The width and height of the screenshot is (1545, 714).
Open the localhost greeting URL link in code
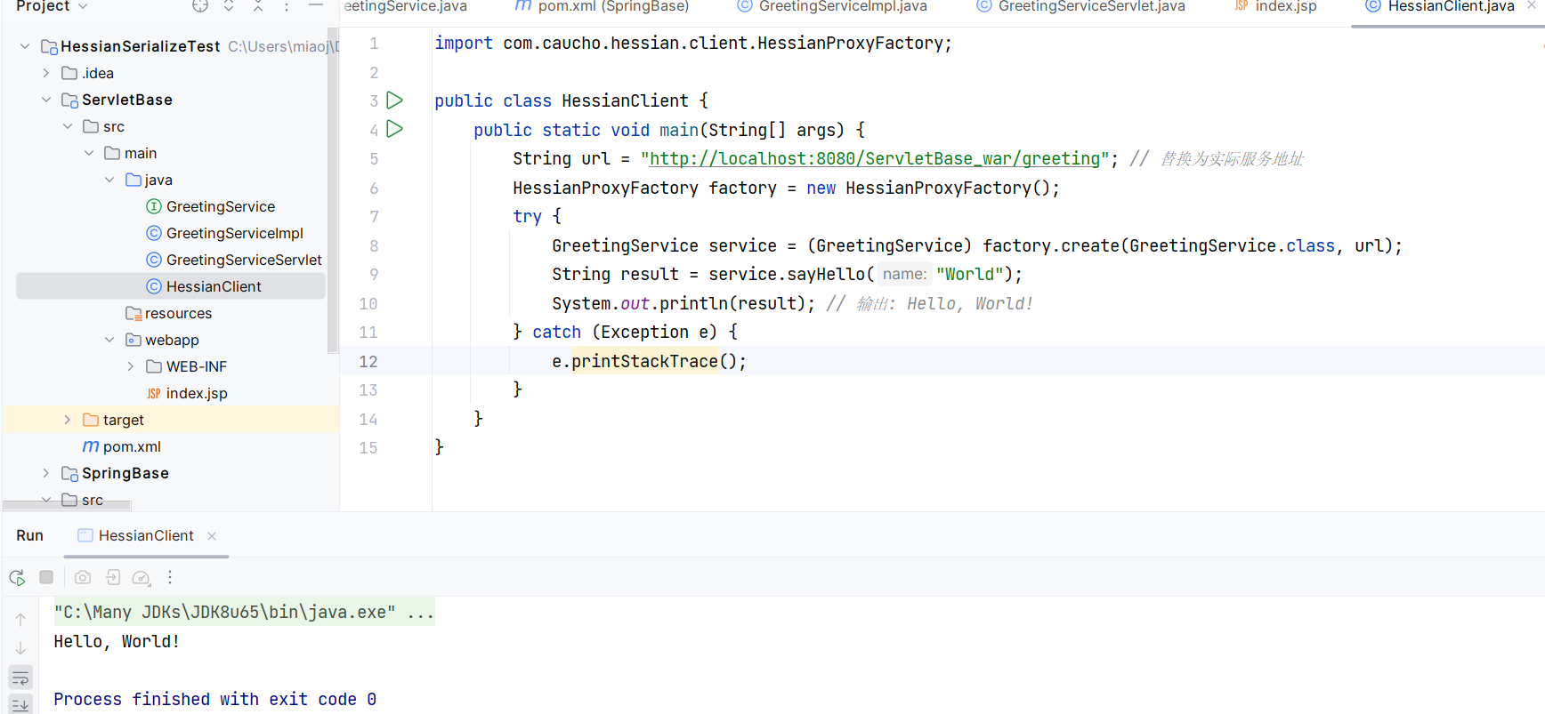click(874, 159)
